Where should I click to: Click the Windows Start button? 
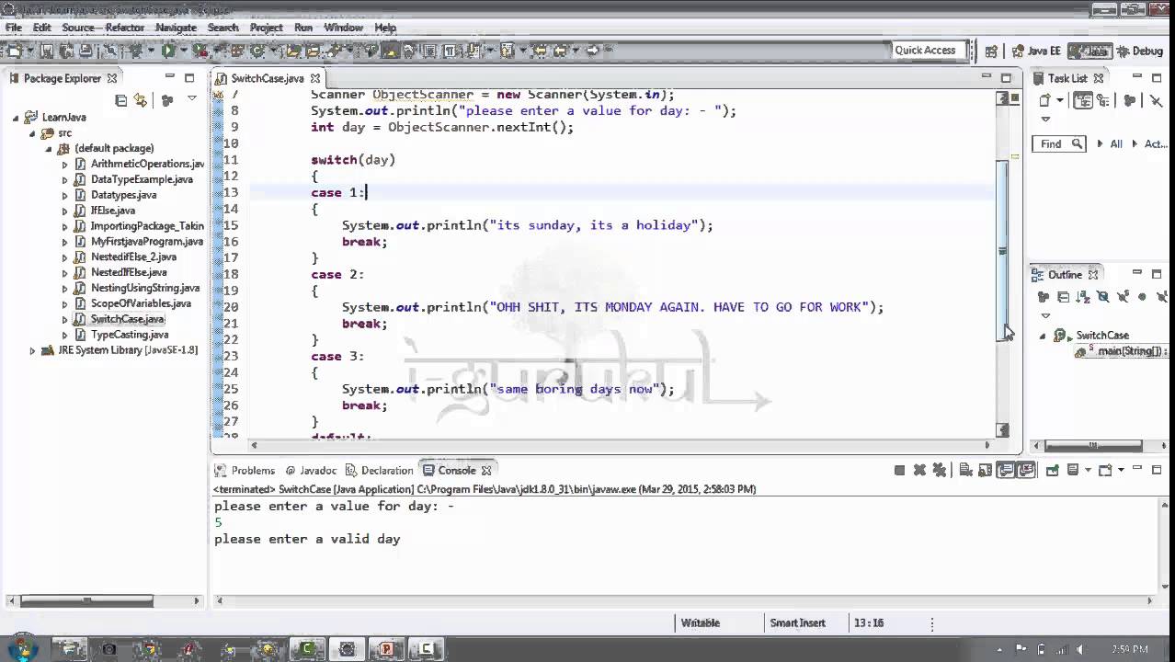[20, 648]
